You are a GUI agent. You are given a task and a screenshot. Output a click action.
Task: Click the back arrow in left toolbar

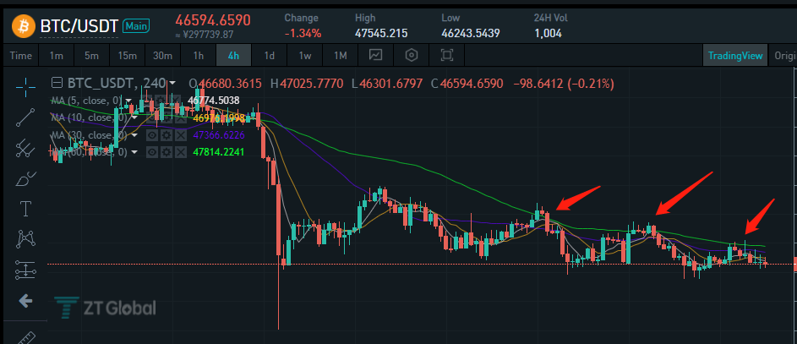click(25, 301)
